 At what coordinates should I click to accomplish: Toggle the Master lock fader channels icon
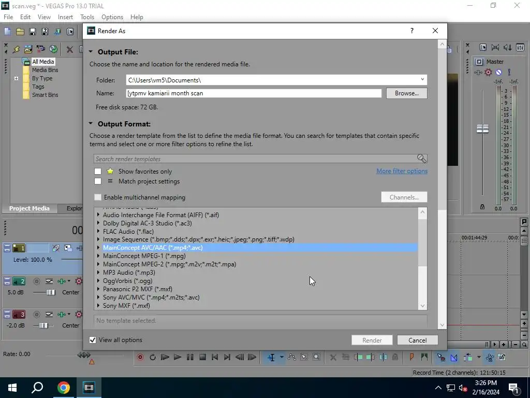pyautogui.click(x=482, y=207)
